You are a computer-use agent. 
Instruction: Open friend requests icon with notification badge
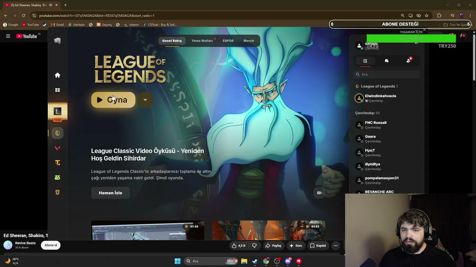[409, 60]
